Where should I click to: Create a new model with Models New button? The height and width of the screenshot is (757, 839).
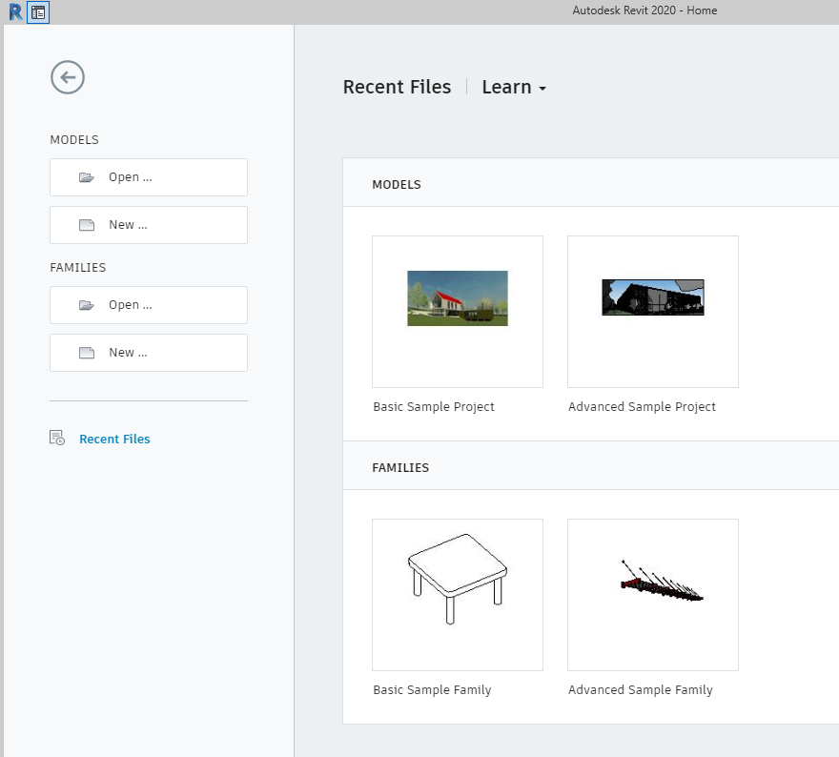(x=149, y=225)
